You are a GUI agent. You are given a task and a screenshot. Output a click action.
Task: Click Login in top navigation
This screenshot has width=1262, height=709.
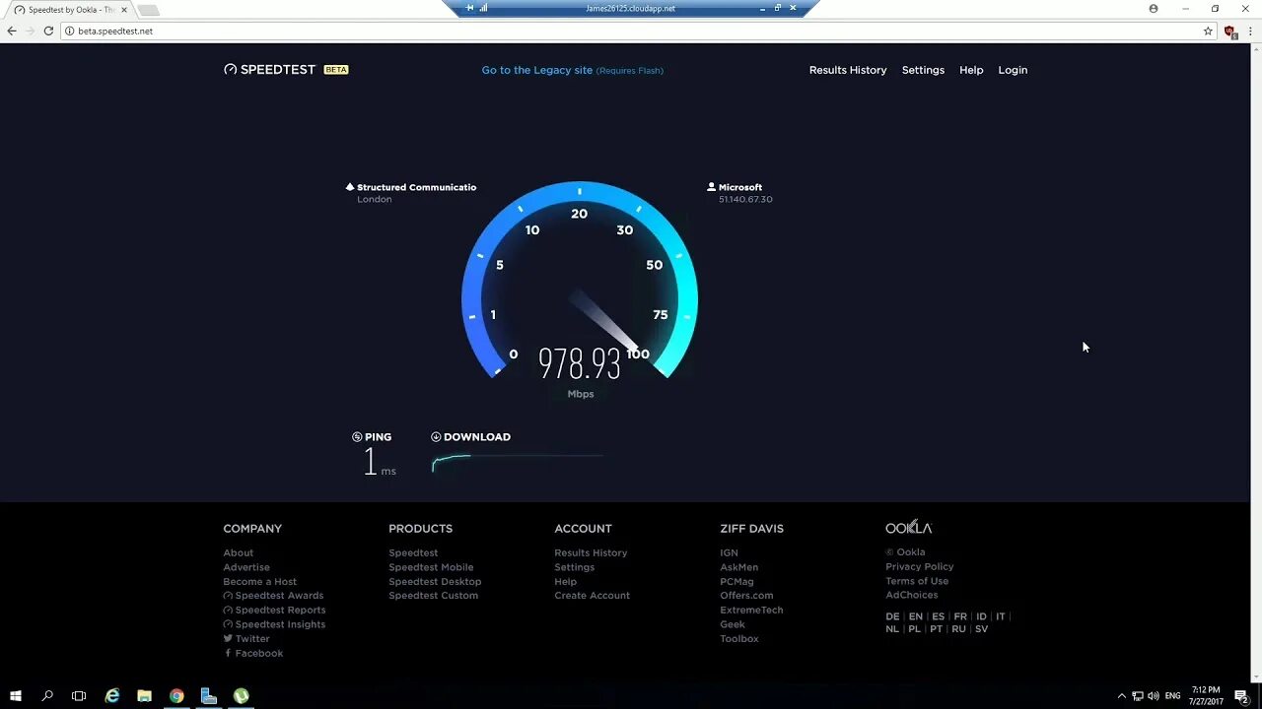pyautogui.click(x=1013, y=70)
